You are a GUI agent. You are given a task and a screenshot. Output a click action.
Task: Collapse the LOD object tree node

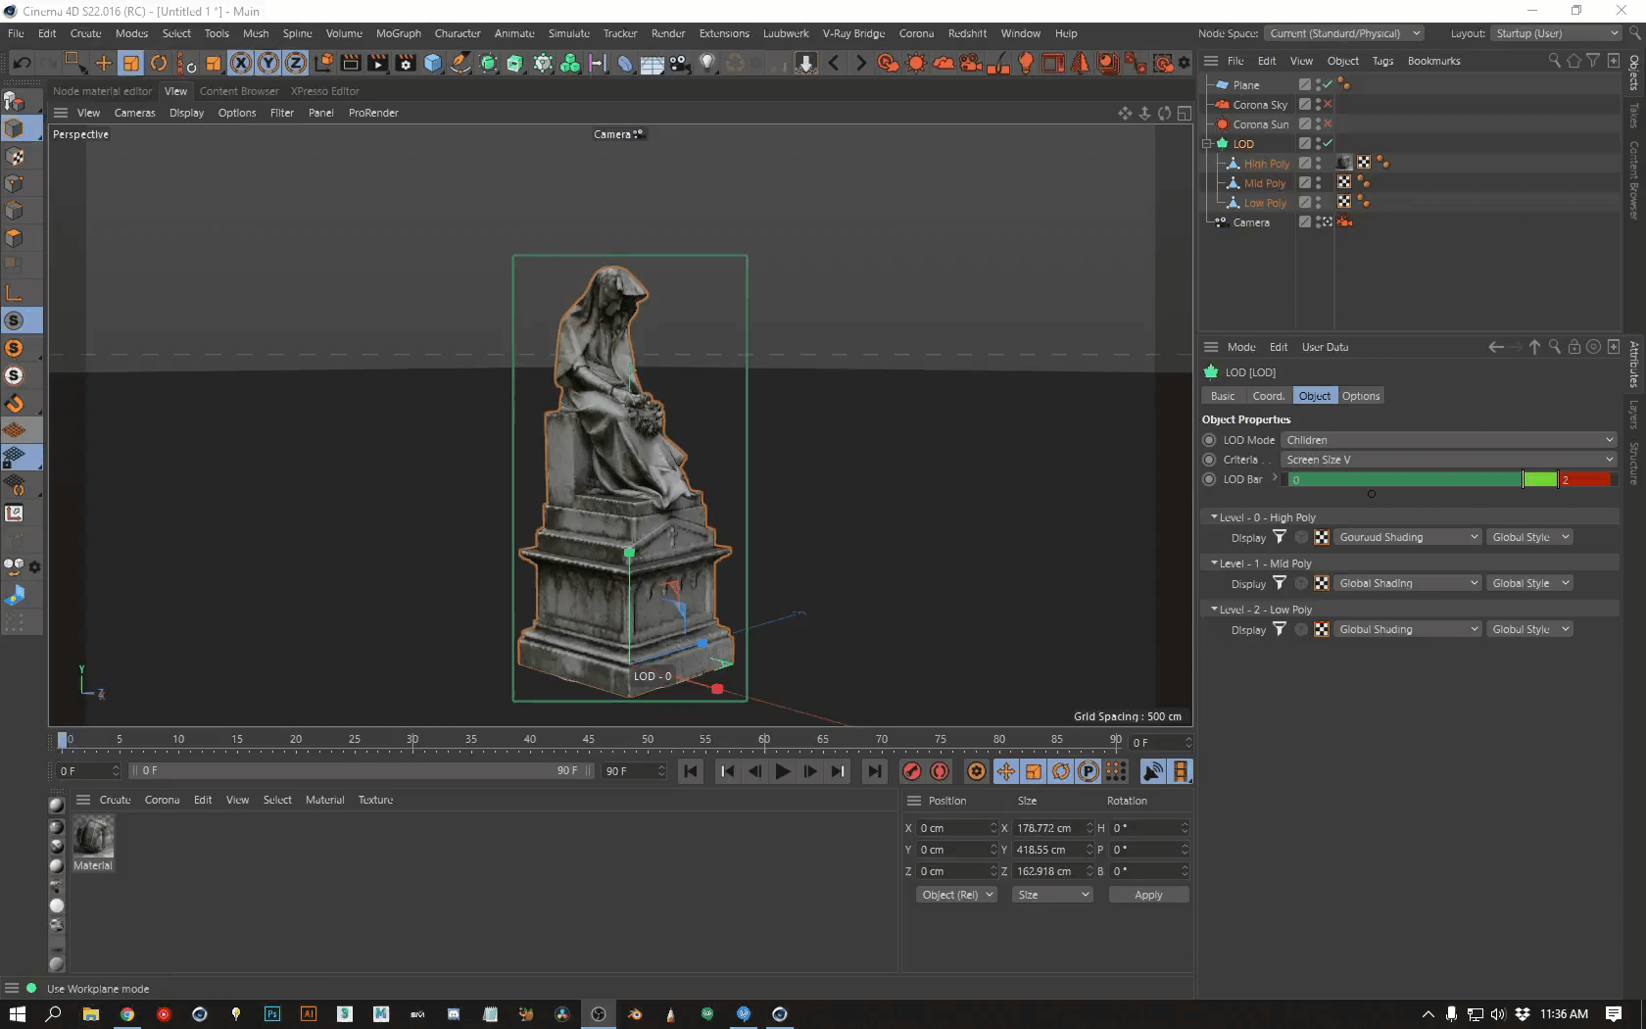[x=1208, y=143]
